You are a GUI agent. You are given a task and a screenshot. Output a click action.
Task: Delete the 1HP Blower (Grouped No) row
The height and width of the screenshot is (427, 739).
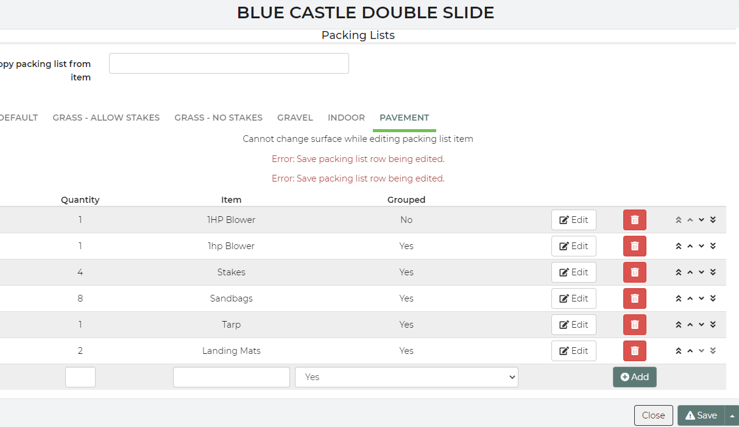(634, 220)
